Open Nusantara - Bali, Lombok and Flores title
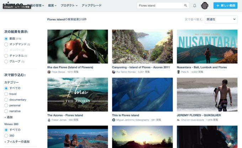 [x=202, y=67]
